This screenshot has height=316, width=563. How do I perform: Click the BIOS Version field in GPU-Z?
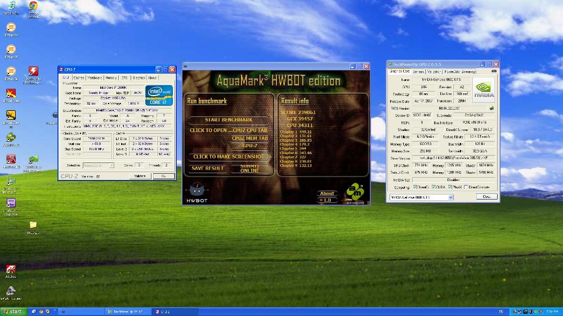point(449,109)
